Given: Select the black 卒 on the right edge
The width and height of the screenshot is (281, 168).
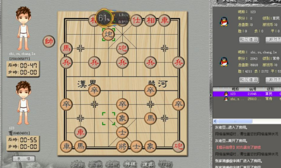Looking at the screenshot, I should point(178,104).
